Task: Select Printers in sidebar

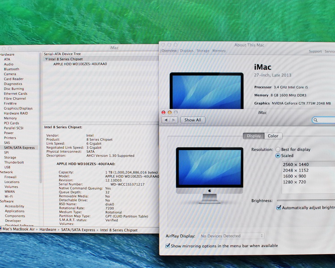Action: [x=10, y=138]
